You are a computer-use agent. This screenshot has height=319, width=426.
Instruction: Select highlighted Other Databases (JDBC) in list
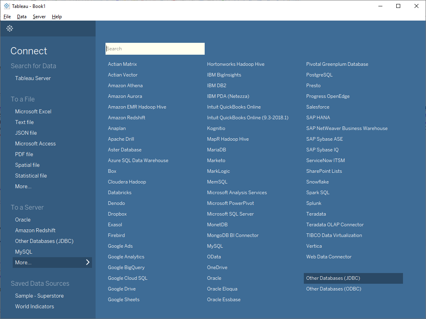click(x=353, y=278)
